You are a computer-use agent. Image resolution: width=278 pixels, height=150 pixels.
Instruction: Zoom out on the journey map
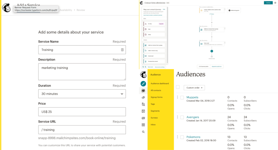tap(146, 67)
